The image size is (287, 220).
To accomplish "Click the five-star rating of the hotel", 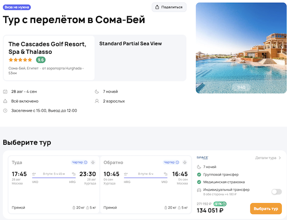I will pos(21,60).
